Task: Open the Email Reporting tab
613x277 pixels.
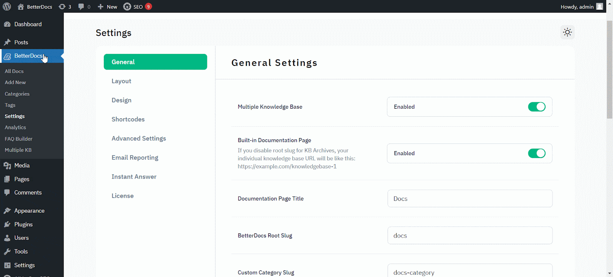Action: (x=135, y=158)
